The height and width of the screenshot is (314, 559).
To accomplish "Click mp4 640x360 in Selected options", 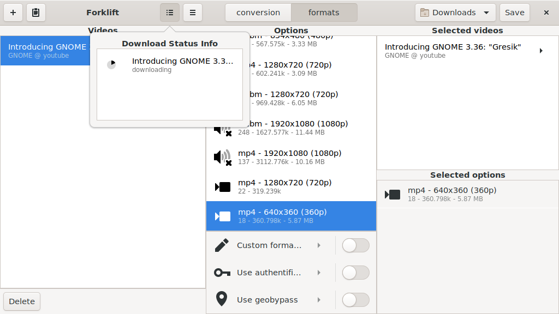I will pyautogui.click(x=467, y=194).
